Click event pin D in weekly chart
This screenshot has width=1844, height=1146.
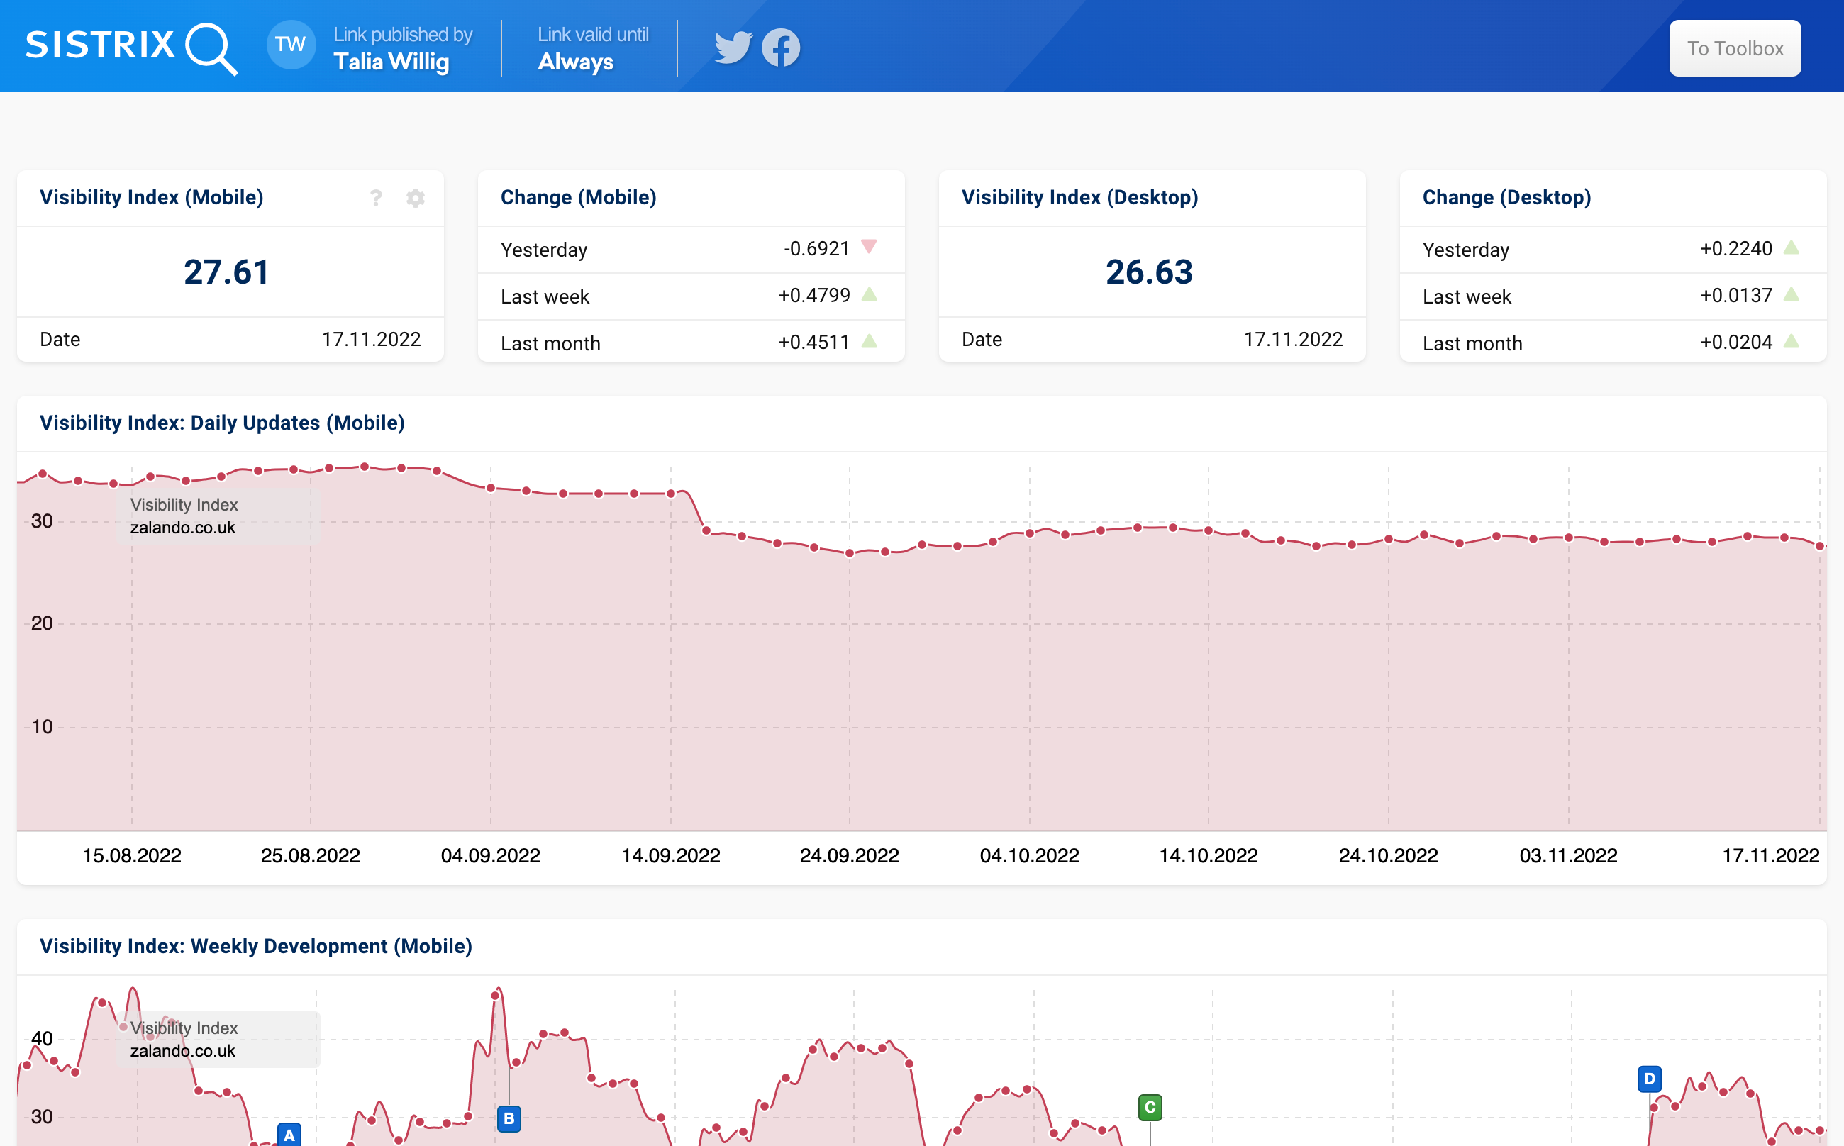point(1649,1079)
